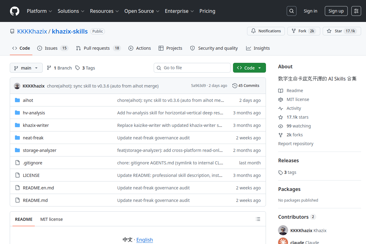
Task: Open the aihot folder
Action: point(28,100)
